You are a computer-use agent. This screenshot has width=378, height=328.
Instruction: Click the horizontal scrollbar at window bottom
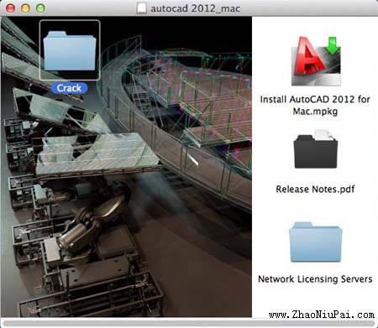[189, 324]
